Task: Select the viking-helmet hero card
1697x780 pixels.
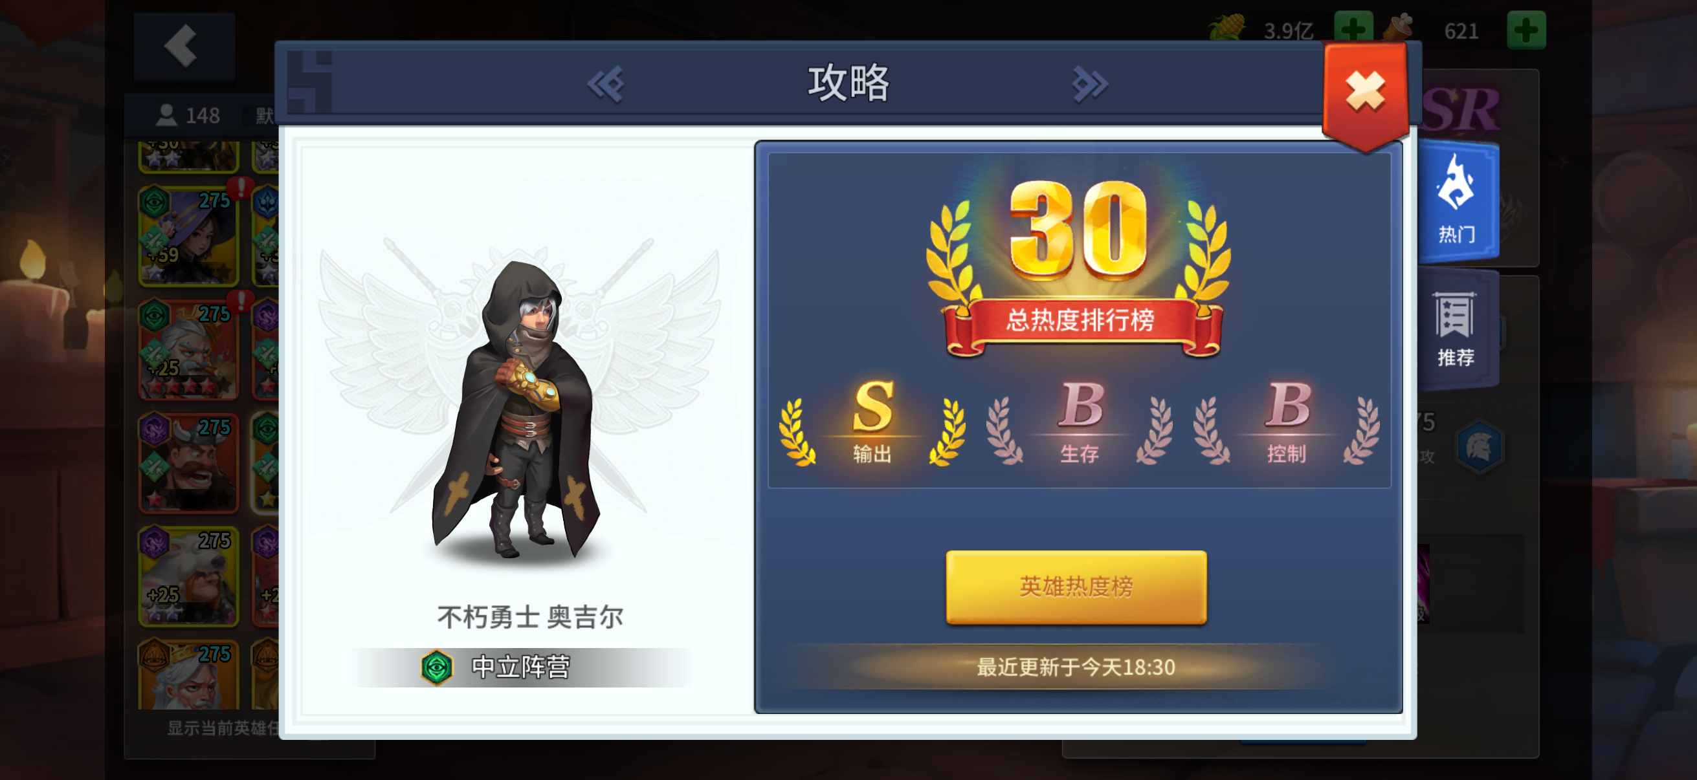Action: 188,462
